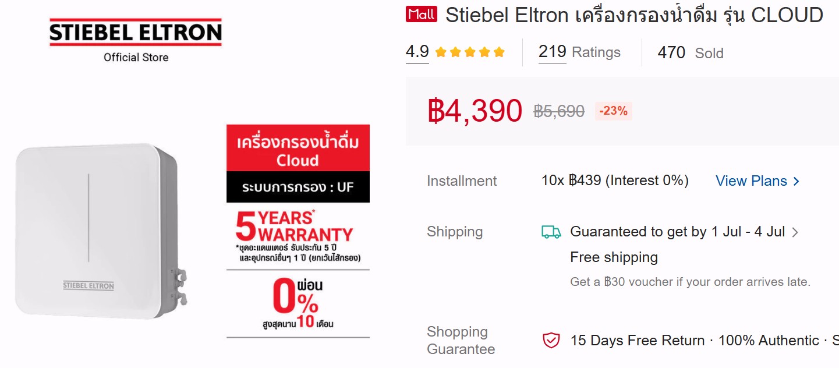
Task: Click the shield guarantee icon
Action: pos(551,341)
